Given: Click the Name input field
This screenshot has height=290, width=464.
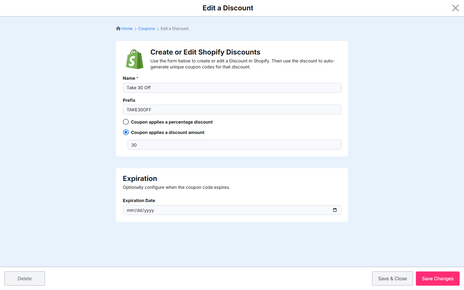Looking at the screenshot, I should [x=232, y=88].
